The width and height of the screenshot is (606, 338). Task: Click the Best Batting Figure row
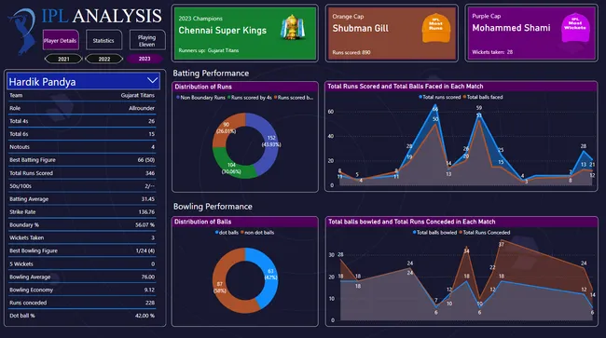(x=82, y=160)
